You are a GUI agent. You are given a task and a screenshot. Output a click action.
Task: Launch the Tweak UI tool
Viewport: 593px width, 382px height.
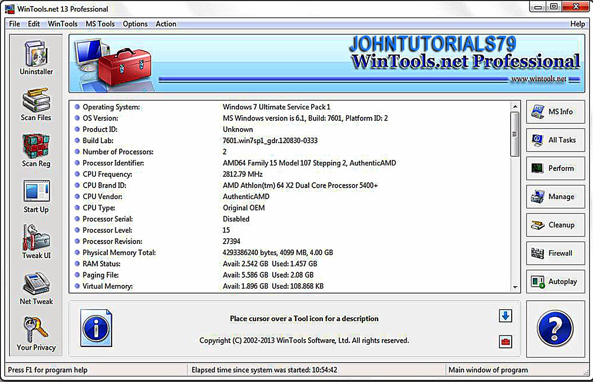click(x=36, y=242)
